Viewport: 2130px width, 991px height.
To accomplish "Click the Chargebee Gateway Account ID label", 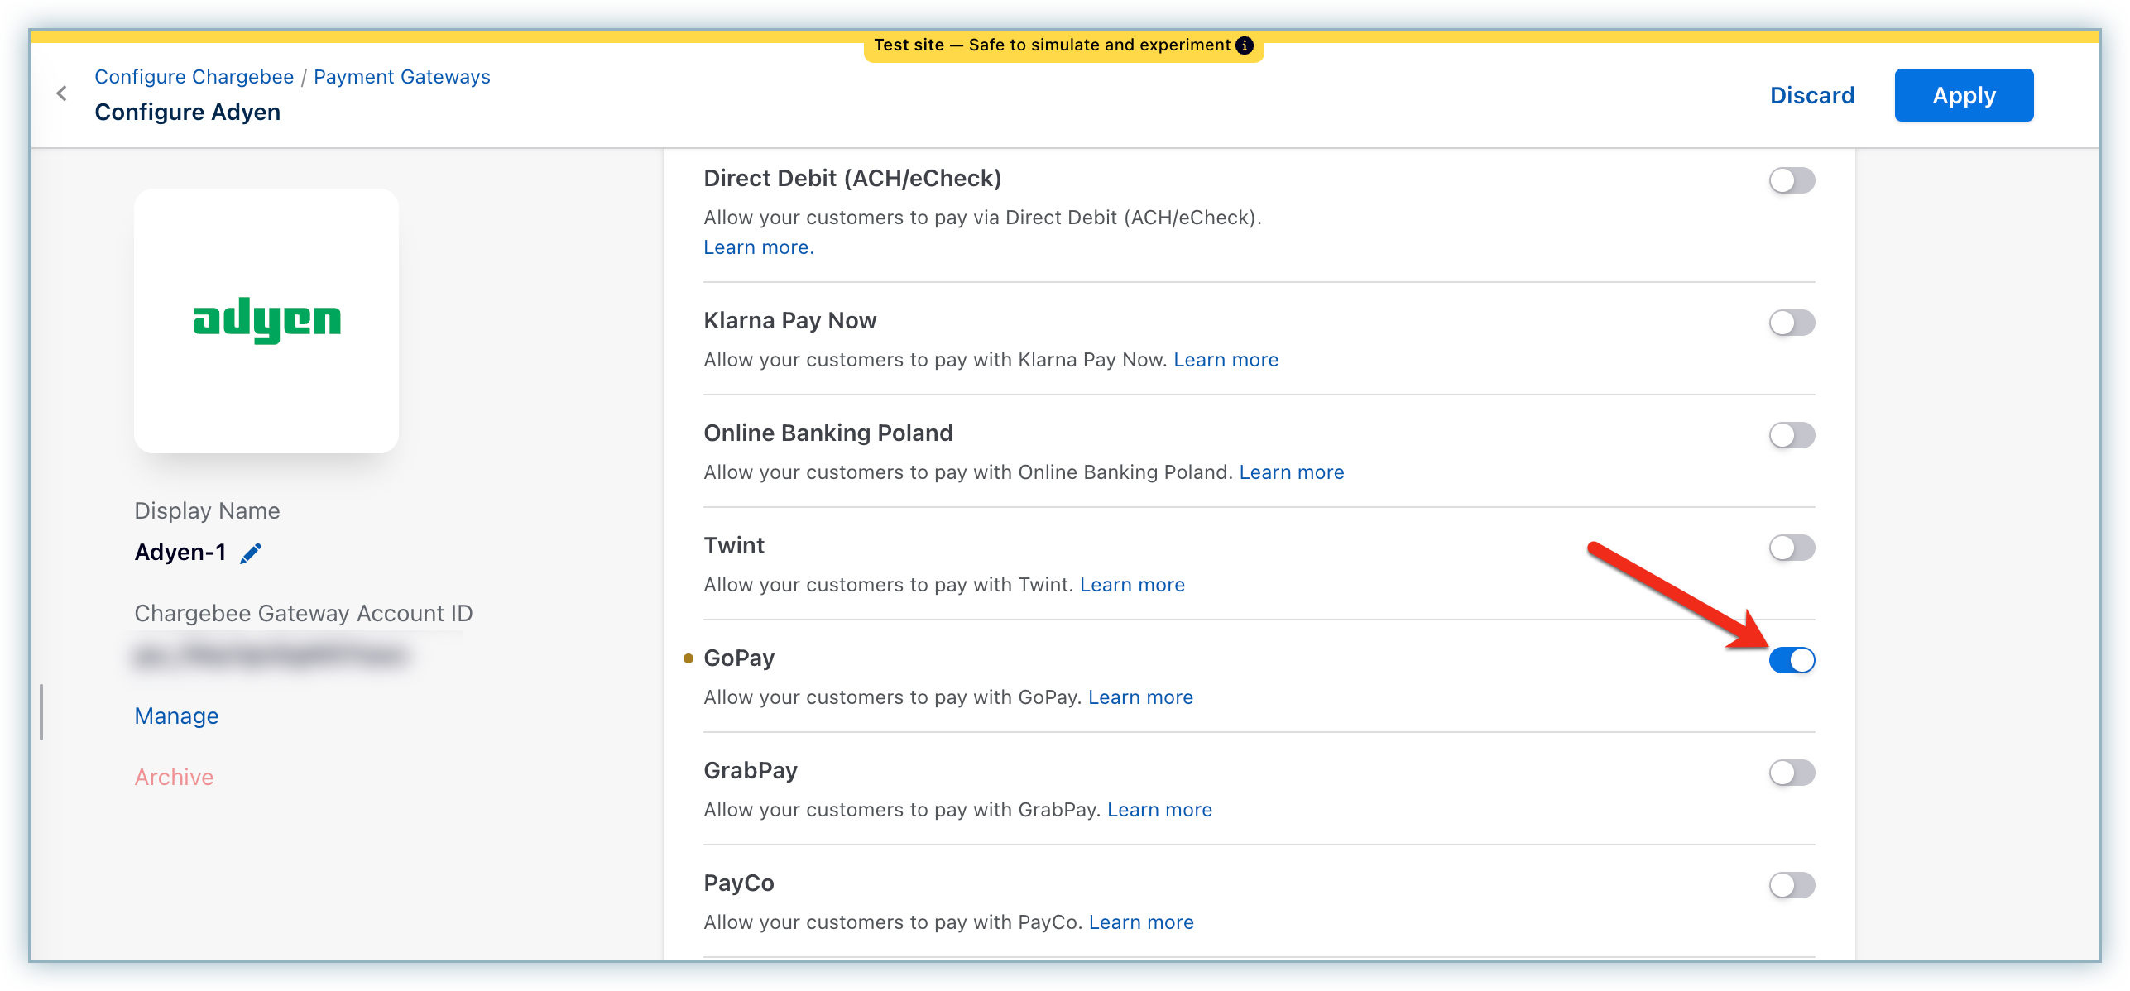I will click(x=304, y=614).
